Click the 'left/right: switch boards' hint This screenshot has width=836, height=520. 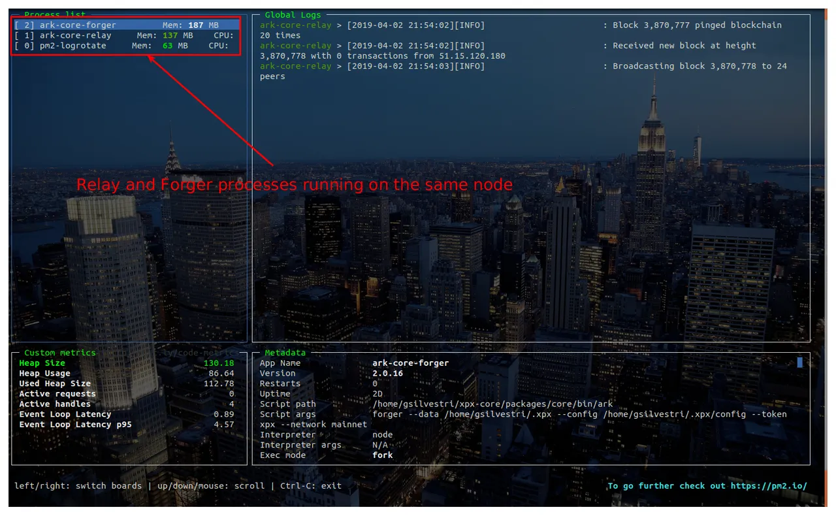pyautogui.click(x=78, y=486)
